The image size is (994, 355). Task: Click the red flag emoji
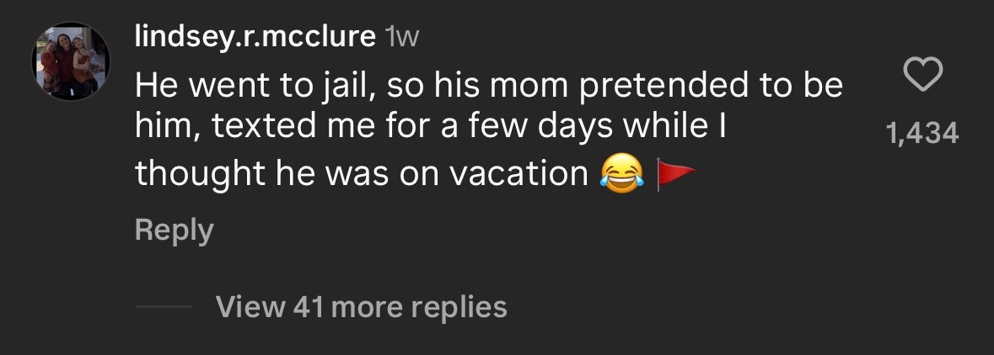point(675,173)
